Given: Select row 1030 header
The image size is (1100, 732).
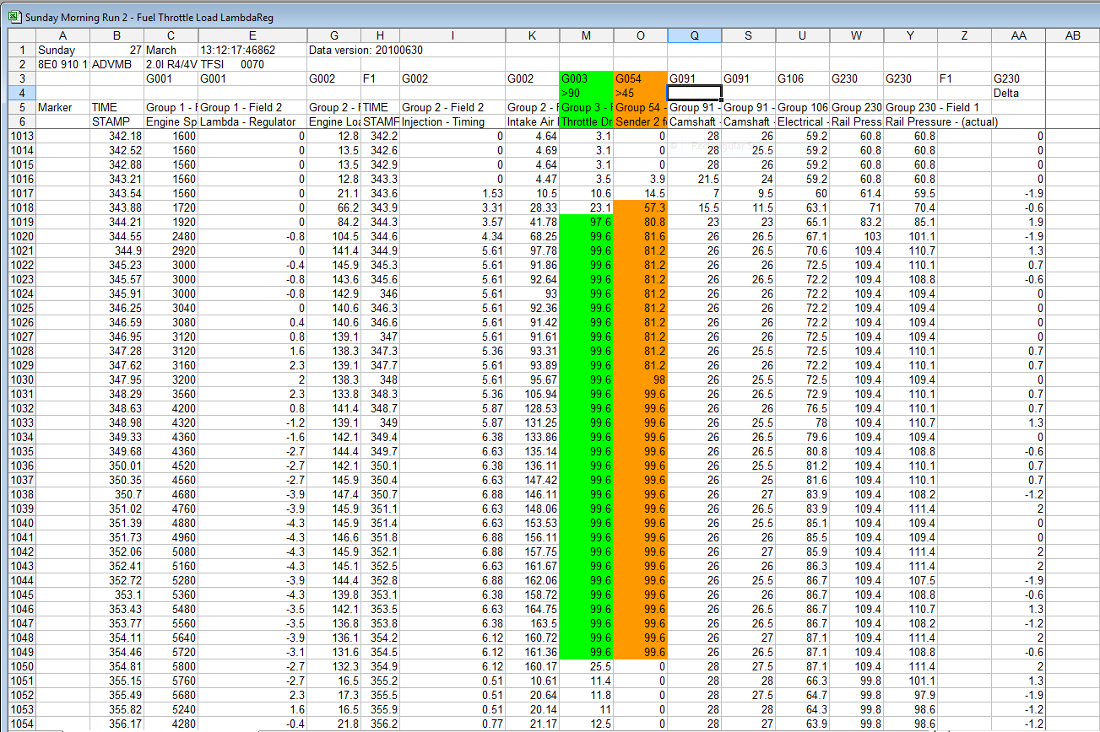Looking at the screenshot, I should point(21,379).
